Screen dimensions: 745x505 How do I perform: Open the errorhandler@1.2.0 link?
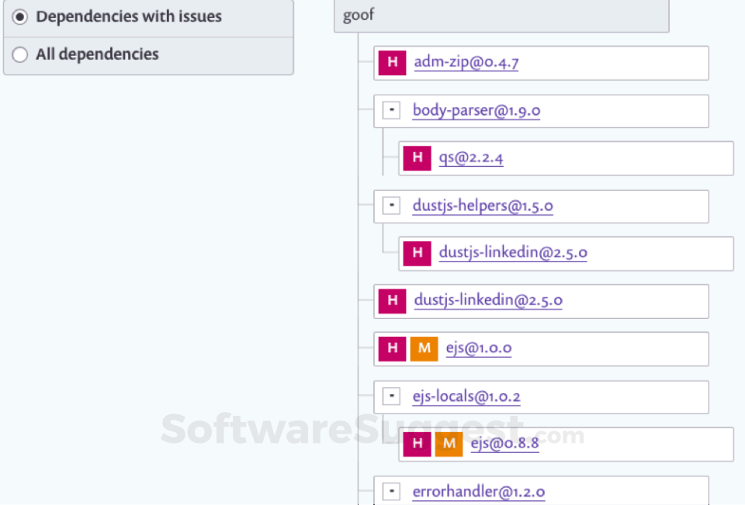479,492
